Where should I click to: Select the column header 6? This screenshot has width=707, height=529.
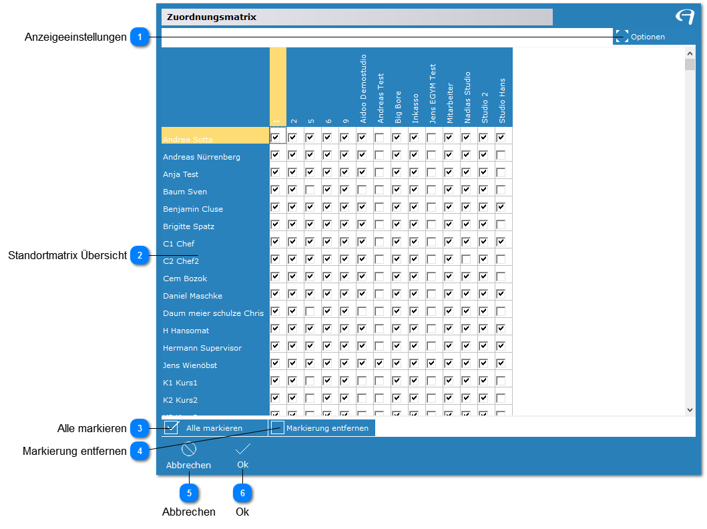[x=328, y=121]
